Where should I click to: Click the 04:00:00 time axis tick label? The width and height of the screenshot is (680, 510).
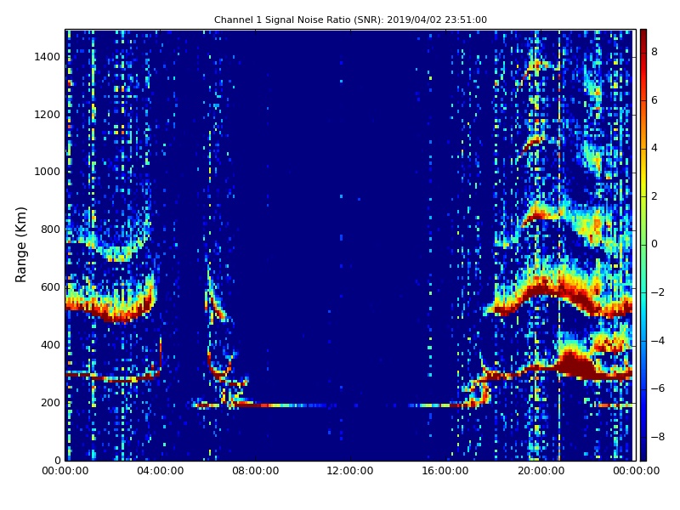[160, 471]
